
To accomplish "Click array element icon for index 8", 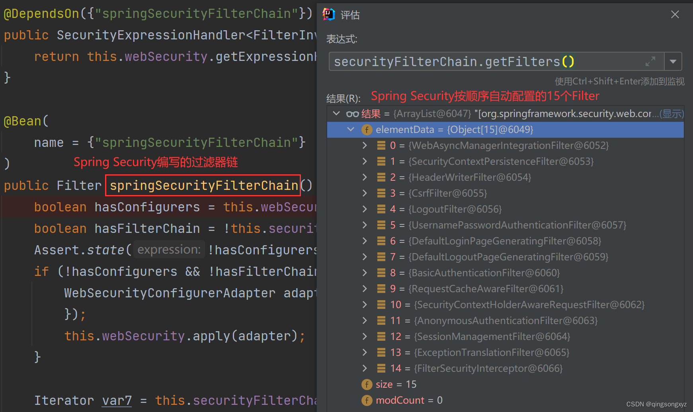I will tap(381, 273).
